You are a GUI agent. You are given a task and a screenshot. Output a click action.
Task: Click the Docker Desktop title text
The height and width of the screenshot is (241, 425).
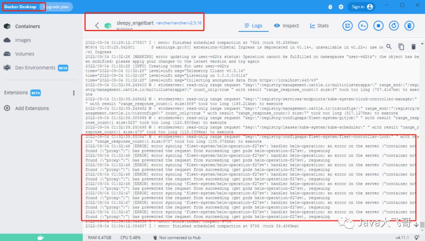tap(20, 7)
